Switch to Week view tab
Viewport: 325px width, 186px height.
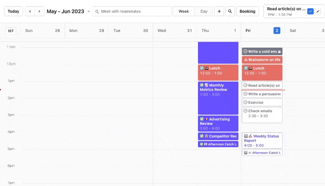[x=184, y=11]
